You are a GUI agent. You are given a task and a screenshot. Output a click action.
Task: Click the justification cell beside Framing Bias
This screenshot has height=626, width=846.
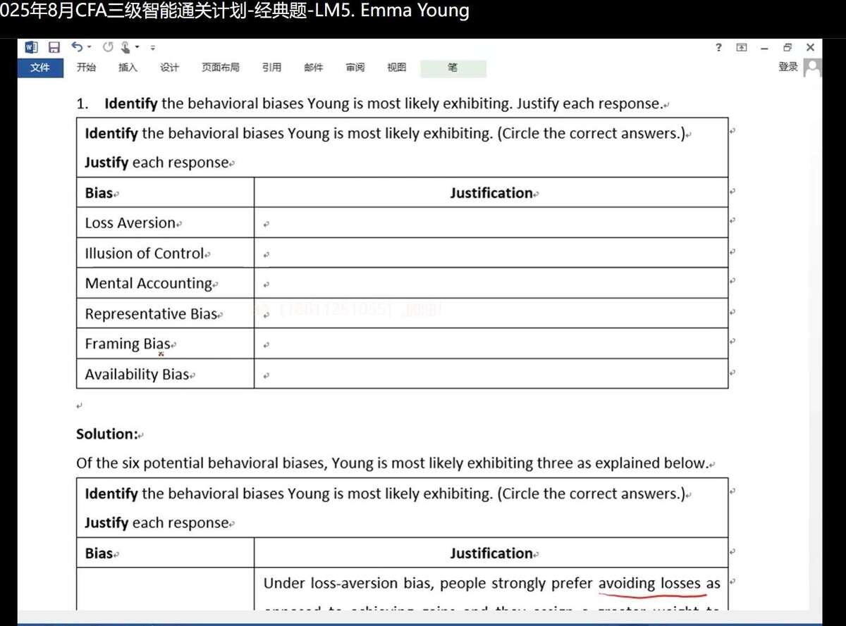point(491,344)
